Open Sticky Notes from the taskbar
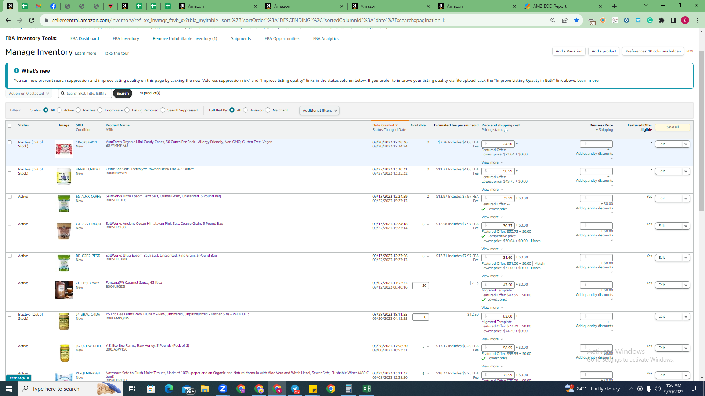This screenshot has width=705, height=396. [313, 389]
